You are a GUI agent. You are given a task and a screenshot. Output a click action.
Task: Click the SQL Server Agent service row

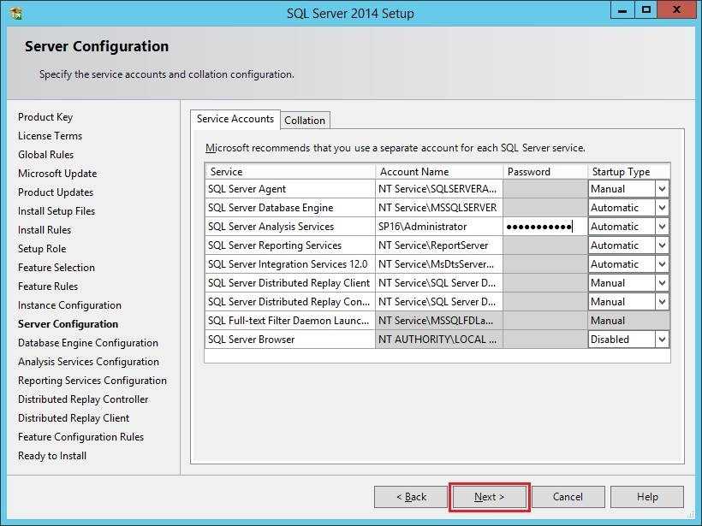290,189
